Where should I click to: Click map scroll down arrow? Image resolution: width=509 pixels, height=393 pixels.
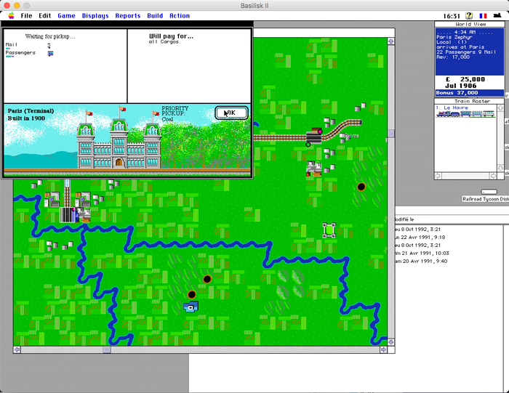tap(391, 339)
